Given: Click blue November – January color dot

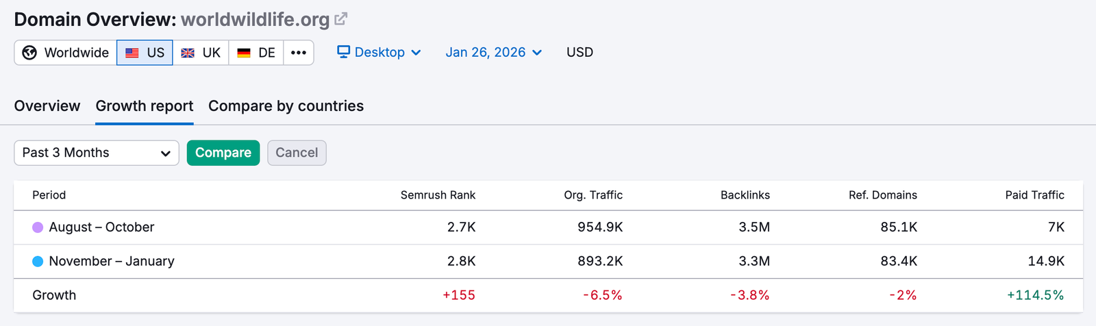Looking at the screenshot, I should pos(38,262).
